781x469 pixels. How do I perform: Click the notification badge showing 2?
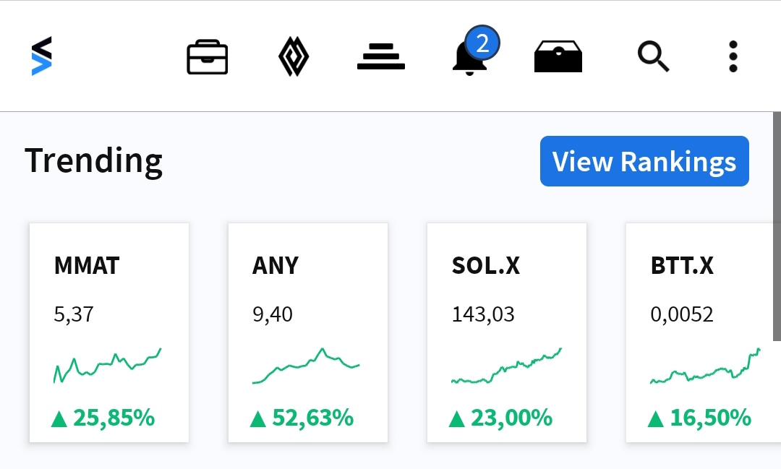point(483,43)
